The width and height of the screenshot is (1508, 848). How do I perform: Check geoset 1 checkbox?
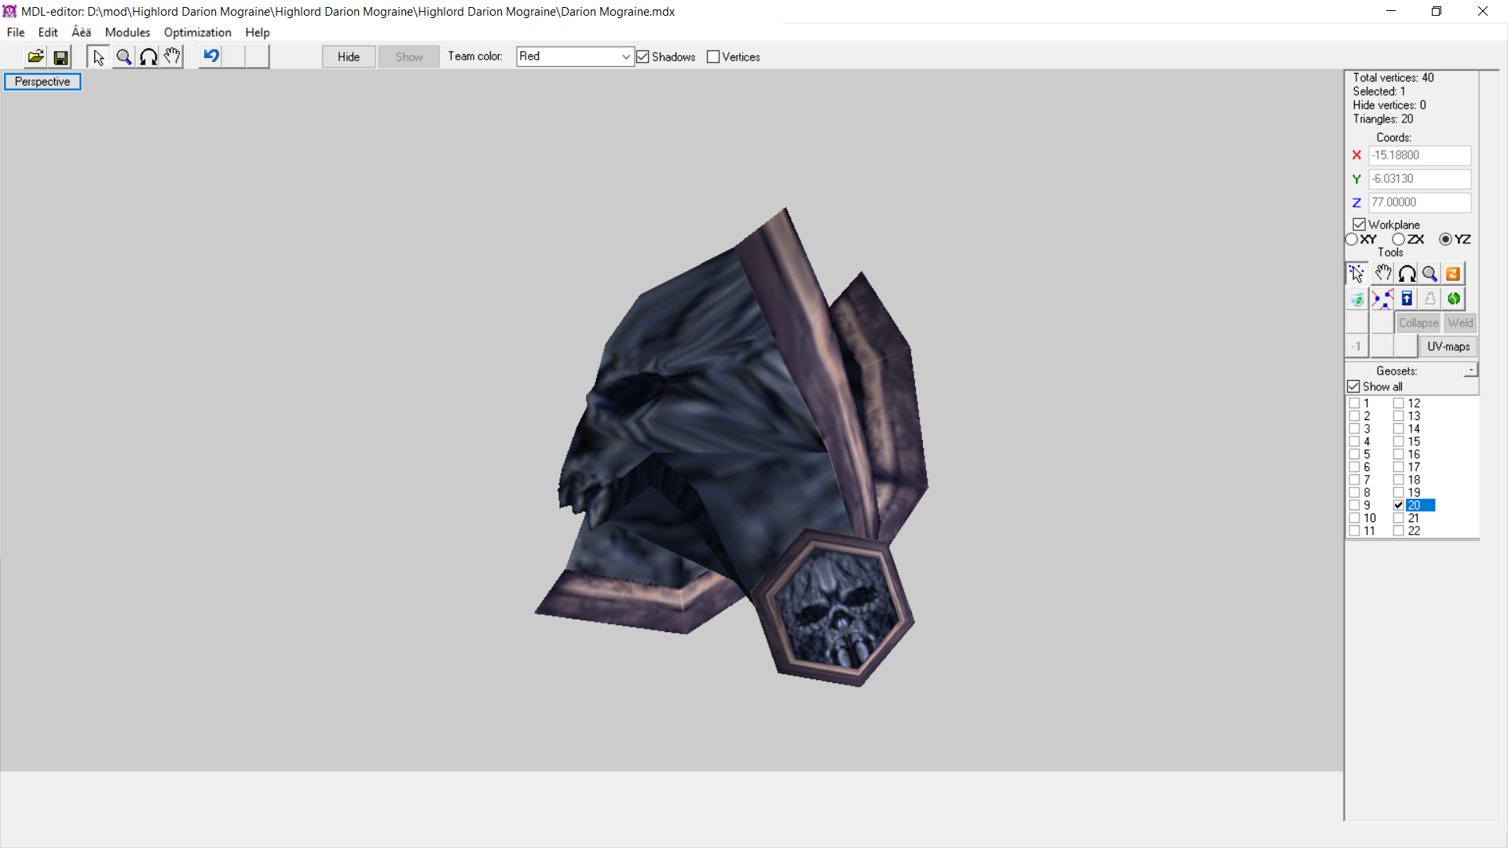click(1354, 403)
